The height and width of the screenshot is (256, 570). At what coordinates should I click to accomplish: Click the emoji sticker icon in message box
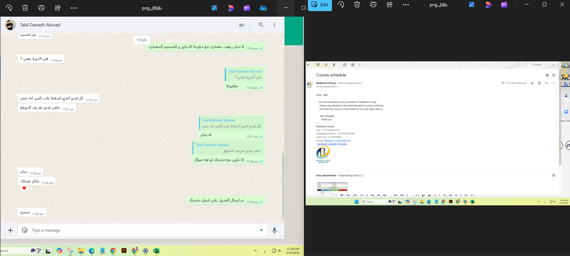(25, 230)
